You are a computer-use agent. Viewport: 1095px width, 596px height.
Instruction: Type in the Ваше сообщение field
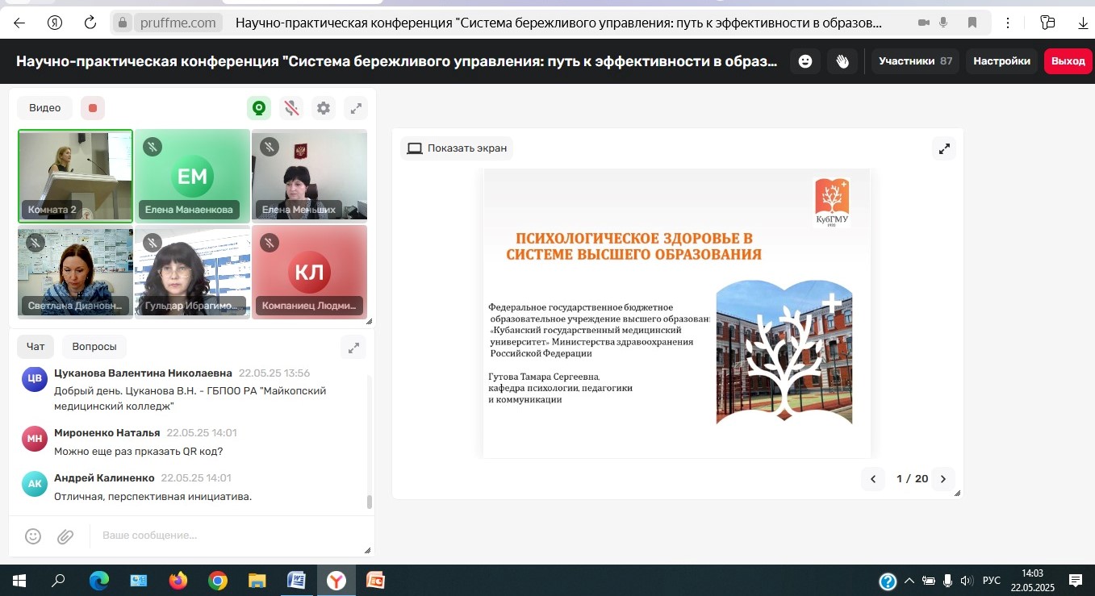click(x=226, y=536)
